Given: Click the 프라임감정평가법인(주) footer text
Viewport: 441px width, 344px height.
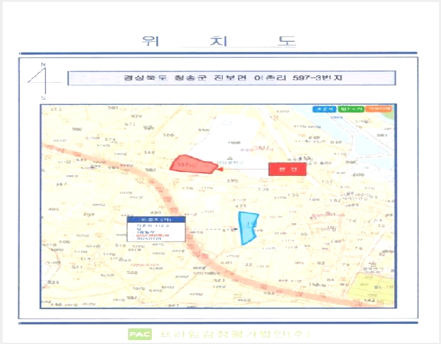Looking at the screenshot, I should (235, 334).
